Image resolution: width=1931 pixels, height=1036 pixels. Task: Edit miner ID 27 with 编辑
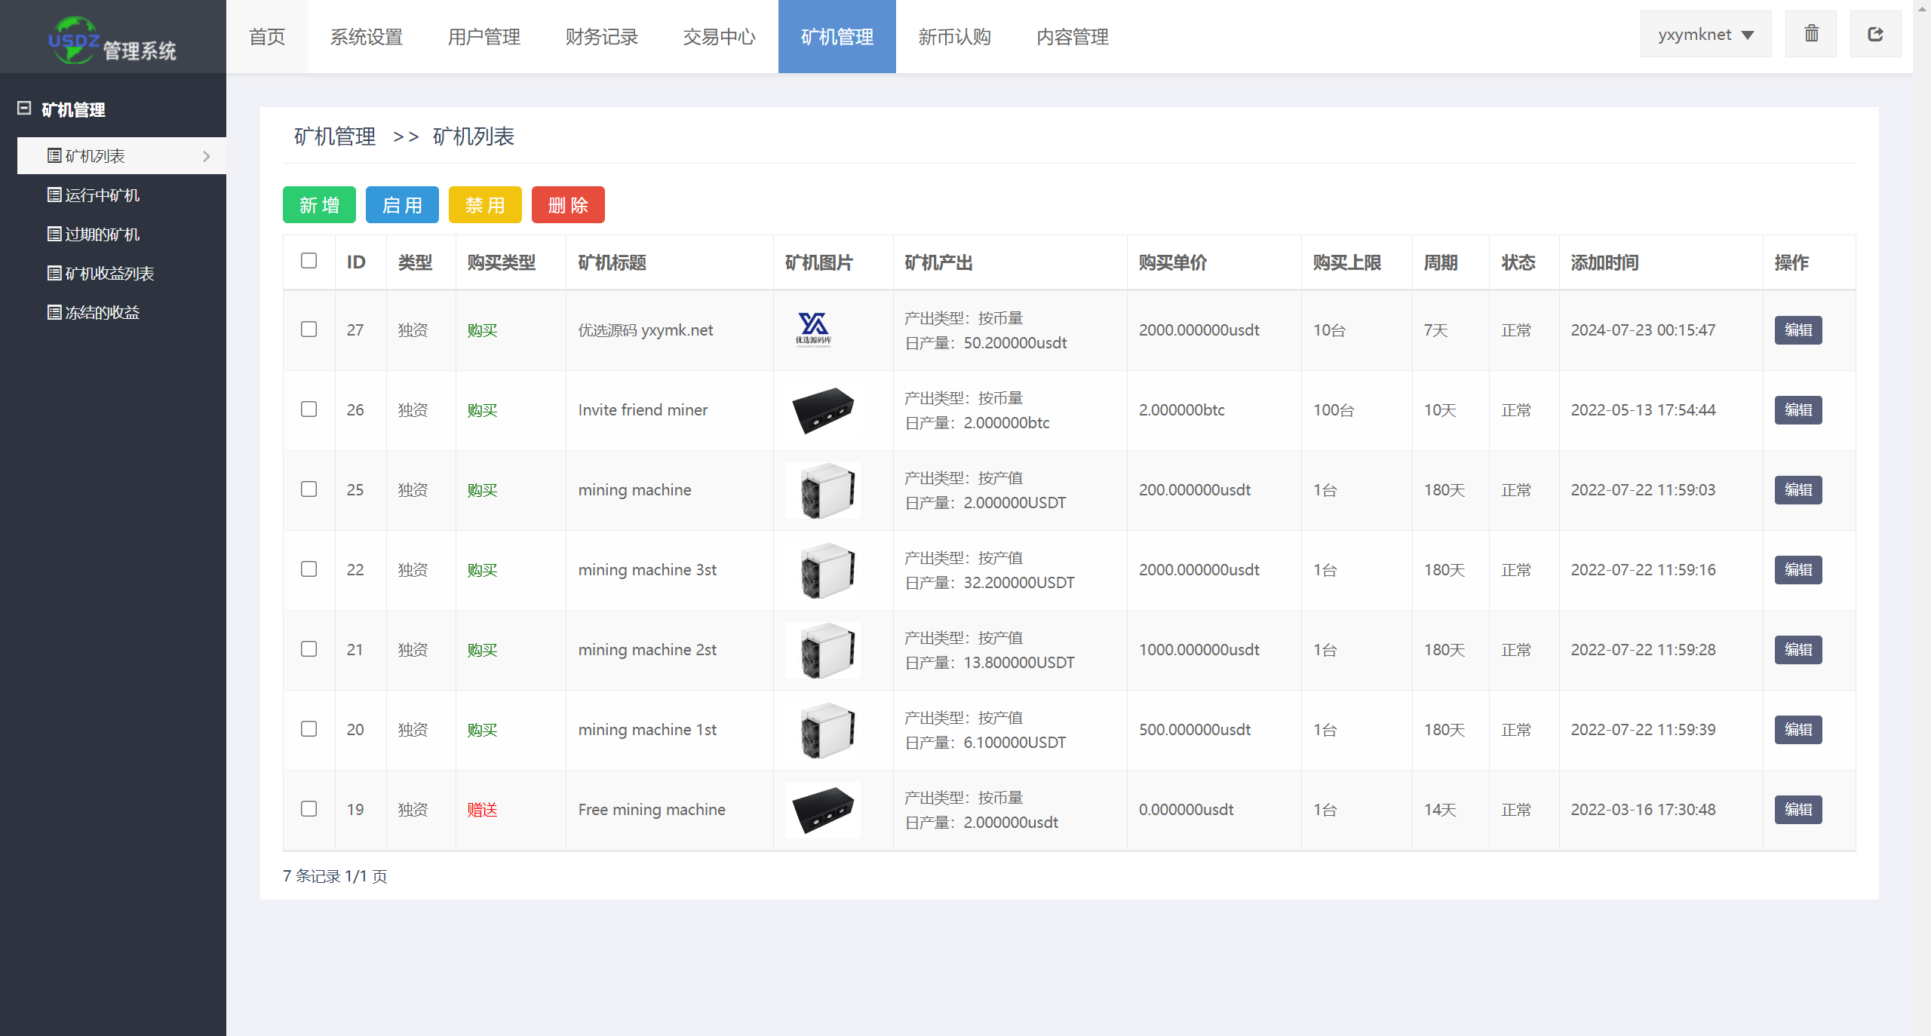1798,330
